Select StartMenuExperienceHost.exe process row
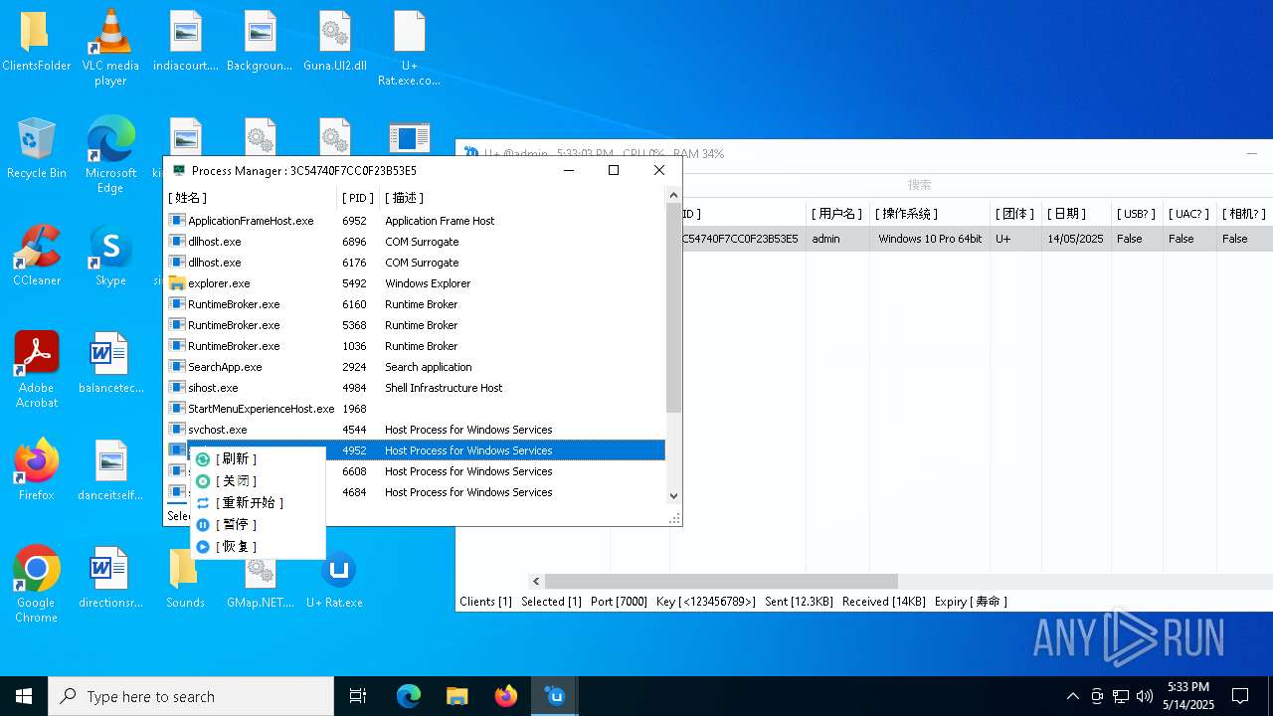The width and height of the screenshot is (1273, 716). click(x=416, y=409)
